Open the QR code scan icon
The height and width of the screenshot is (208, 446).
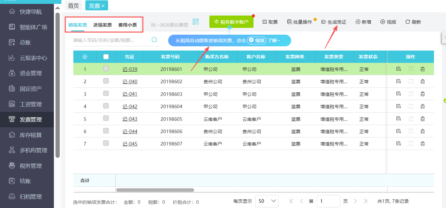click(195, 22)
